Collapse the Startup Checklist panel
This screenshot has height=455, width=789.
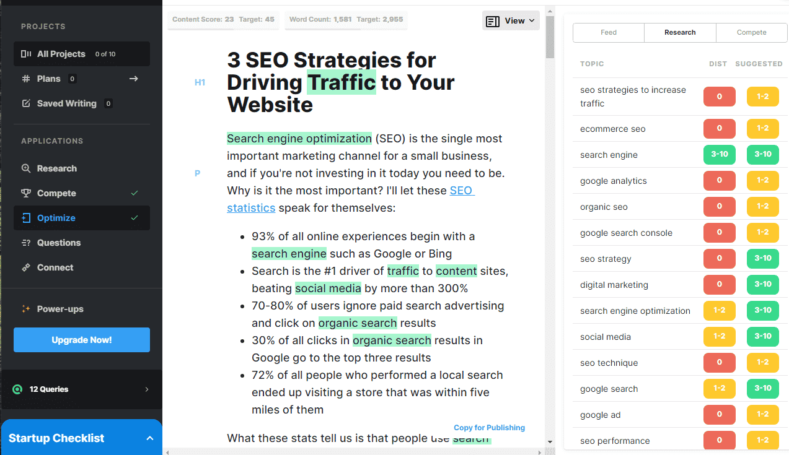click(x=149, y=438)
